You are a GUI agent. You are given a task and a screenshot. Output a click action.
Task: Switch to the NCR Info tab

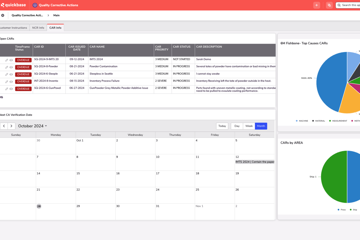(38, 28)
